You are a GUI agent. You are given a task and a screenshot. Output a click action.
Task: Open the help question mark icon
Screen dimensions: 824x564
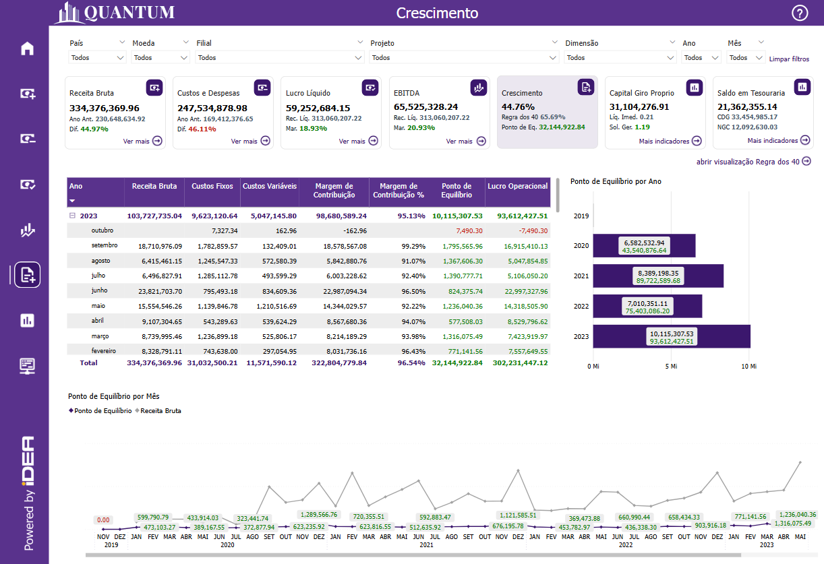coord(800,13)
